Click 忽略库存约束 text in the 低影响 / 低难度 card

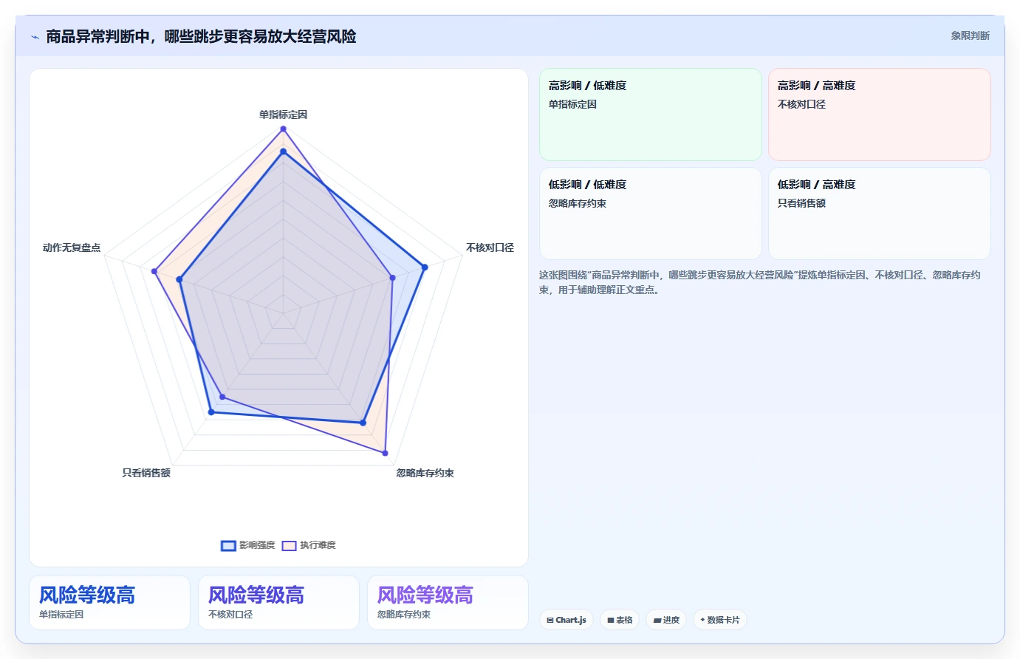(578, 203)
